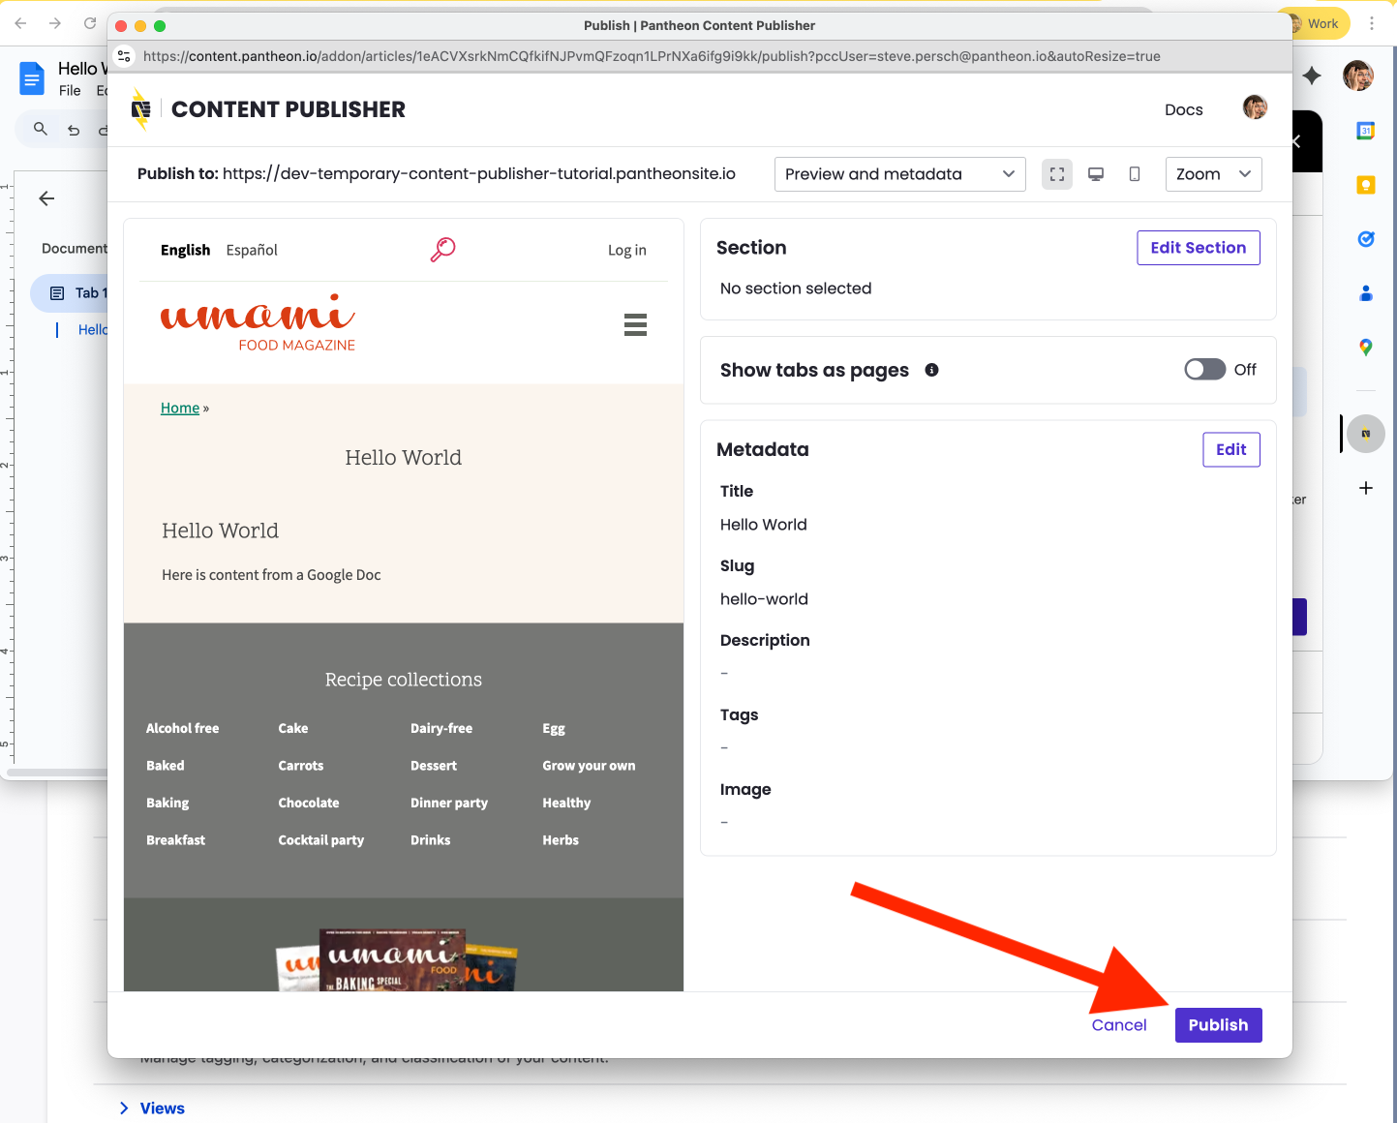Viewport: 1397px width, 1123px height.
Task: Click the info icon beside Show tabs as pages
Action: pos(931,370)
